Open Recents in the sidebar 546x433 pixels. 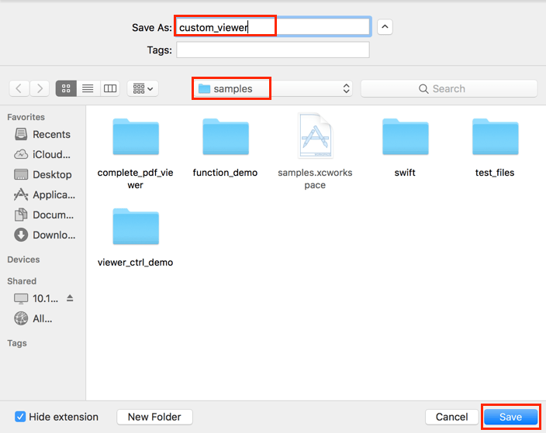coord(43,134)
